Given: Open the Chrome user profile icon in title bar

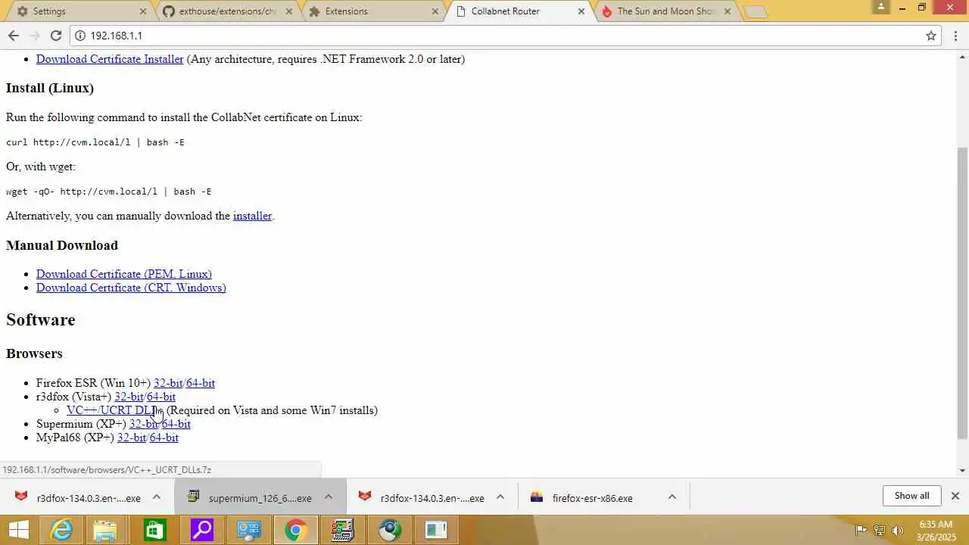Looking at the screenshot, I should pos(880,7).
